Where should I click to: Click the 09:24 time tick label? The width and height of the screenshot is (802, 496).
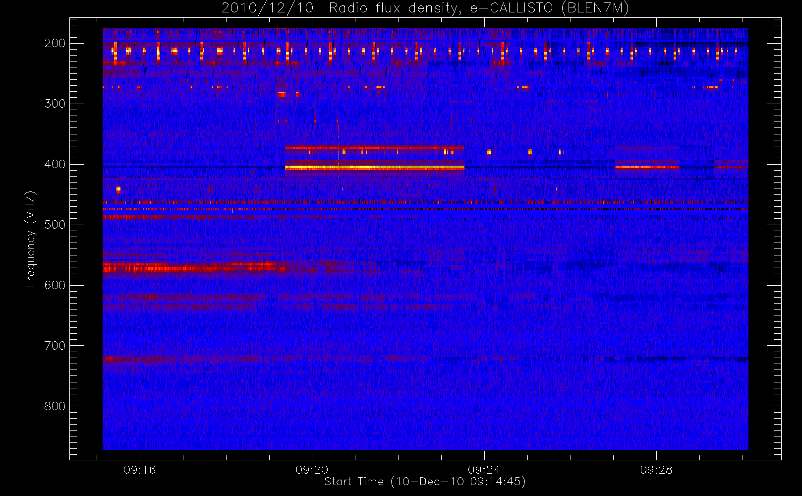click(484, 470)
